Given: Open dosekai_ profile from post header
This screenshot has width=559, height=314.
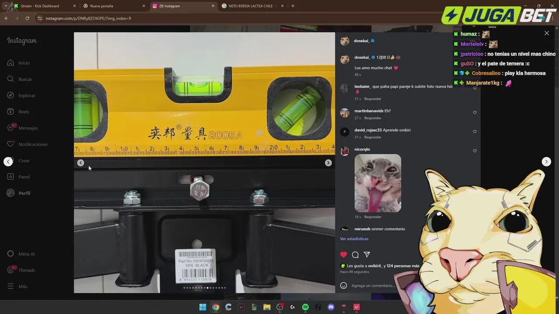Looking at the screenshot, I should pos(362,41).
